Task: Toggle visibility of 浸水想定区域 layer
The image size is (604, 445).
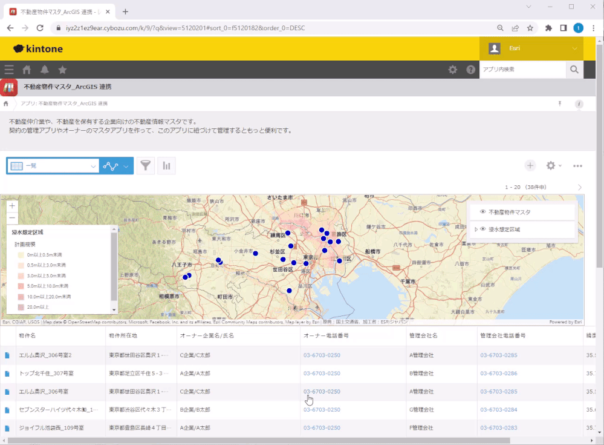Action: pos(483,229)
